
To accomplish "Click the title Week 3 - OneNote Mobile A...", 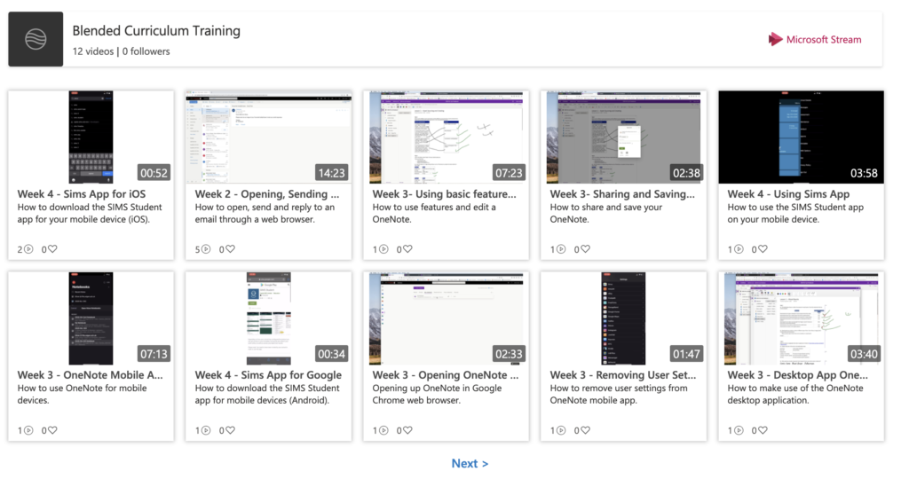I will pos(90,374).
